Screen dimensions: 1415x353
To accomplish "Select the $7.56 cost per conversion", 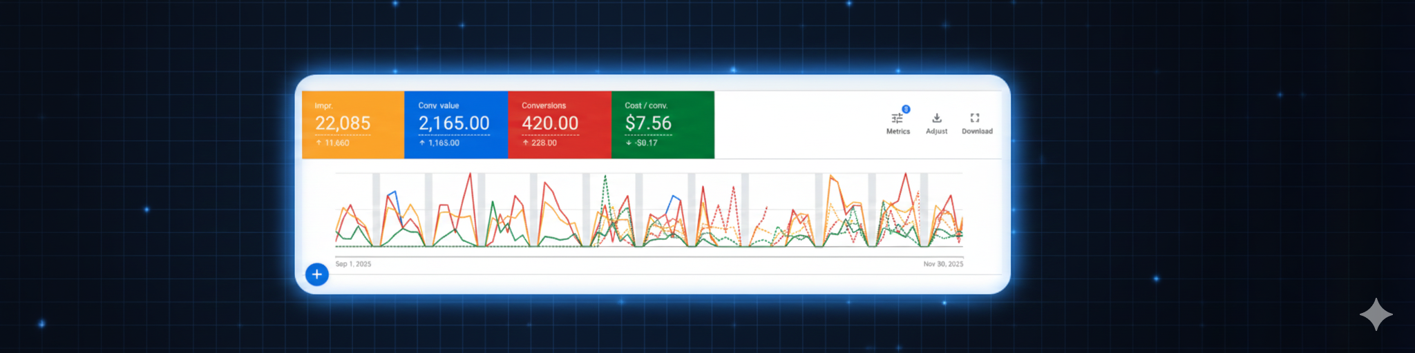I will (x=648, y=123).
